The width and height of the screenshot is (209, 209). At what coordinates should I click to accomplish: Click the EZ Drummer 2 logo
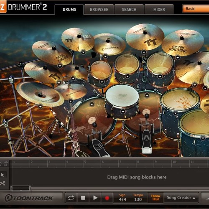click(x=23, y=7)
